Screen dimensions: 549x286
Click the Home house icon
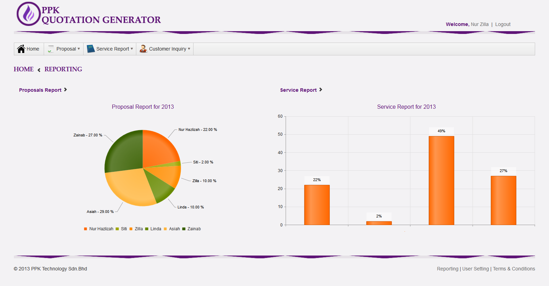(21, 49)
